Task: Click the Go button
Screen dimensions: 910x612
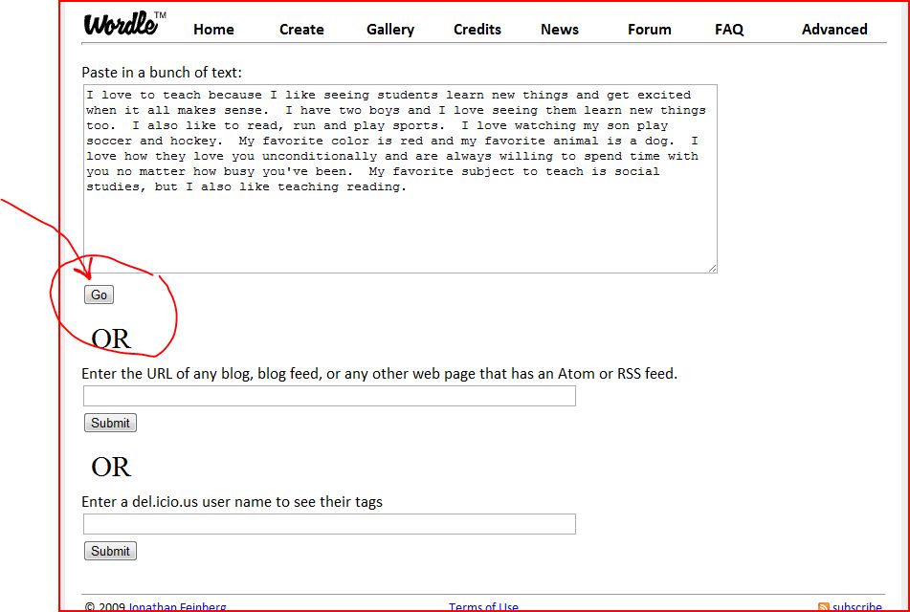Action: (x=100, y=295)
